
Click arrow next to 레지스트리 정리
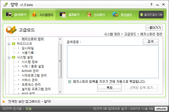19,39
